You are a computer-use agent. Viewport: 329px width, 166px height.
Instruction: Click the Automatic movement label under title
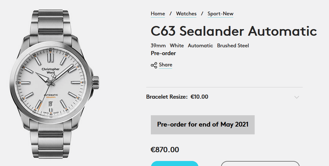(200, 46)
